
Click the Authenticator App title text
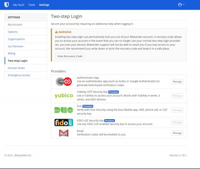click(88, 77)
